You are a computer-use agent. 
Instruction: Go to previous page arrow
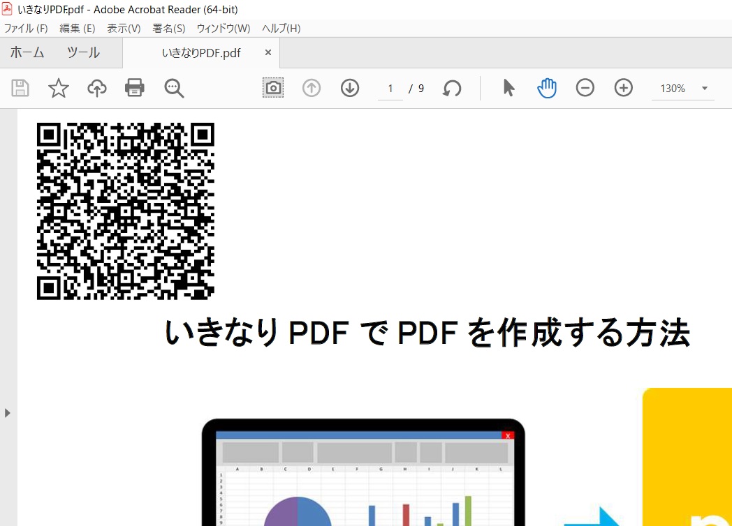tap(312, 88)
